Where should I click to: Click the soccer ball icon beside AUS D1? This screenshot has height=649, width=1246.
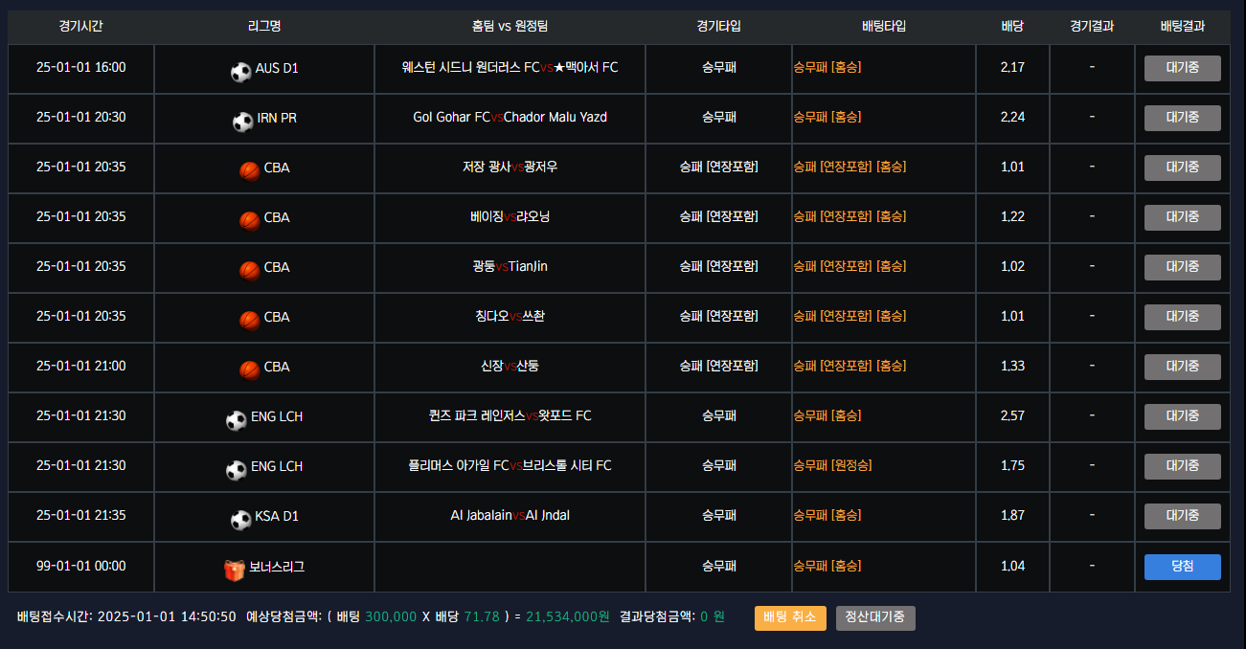241,71
